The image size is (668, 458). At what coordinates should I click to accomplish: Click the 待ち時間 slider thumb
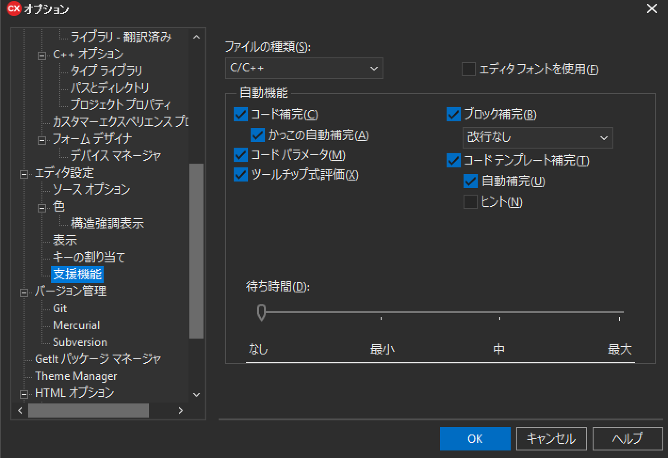(x=261, y=312)
